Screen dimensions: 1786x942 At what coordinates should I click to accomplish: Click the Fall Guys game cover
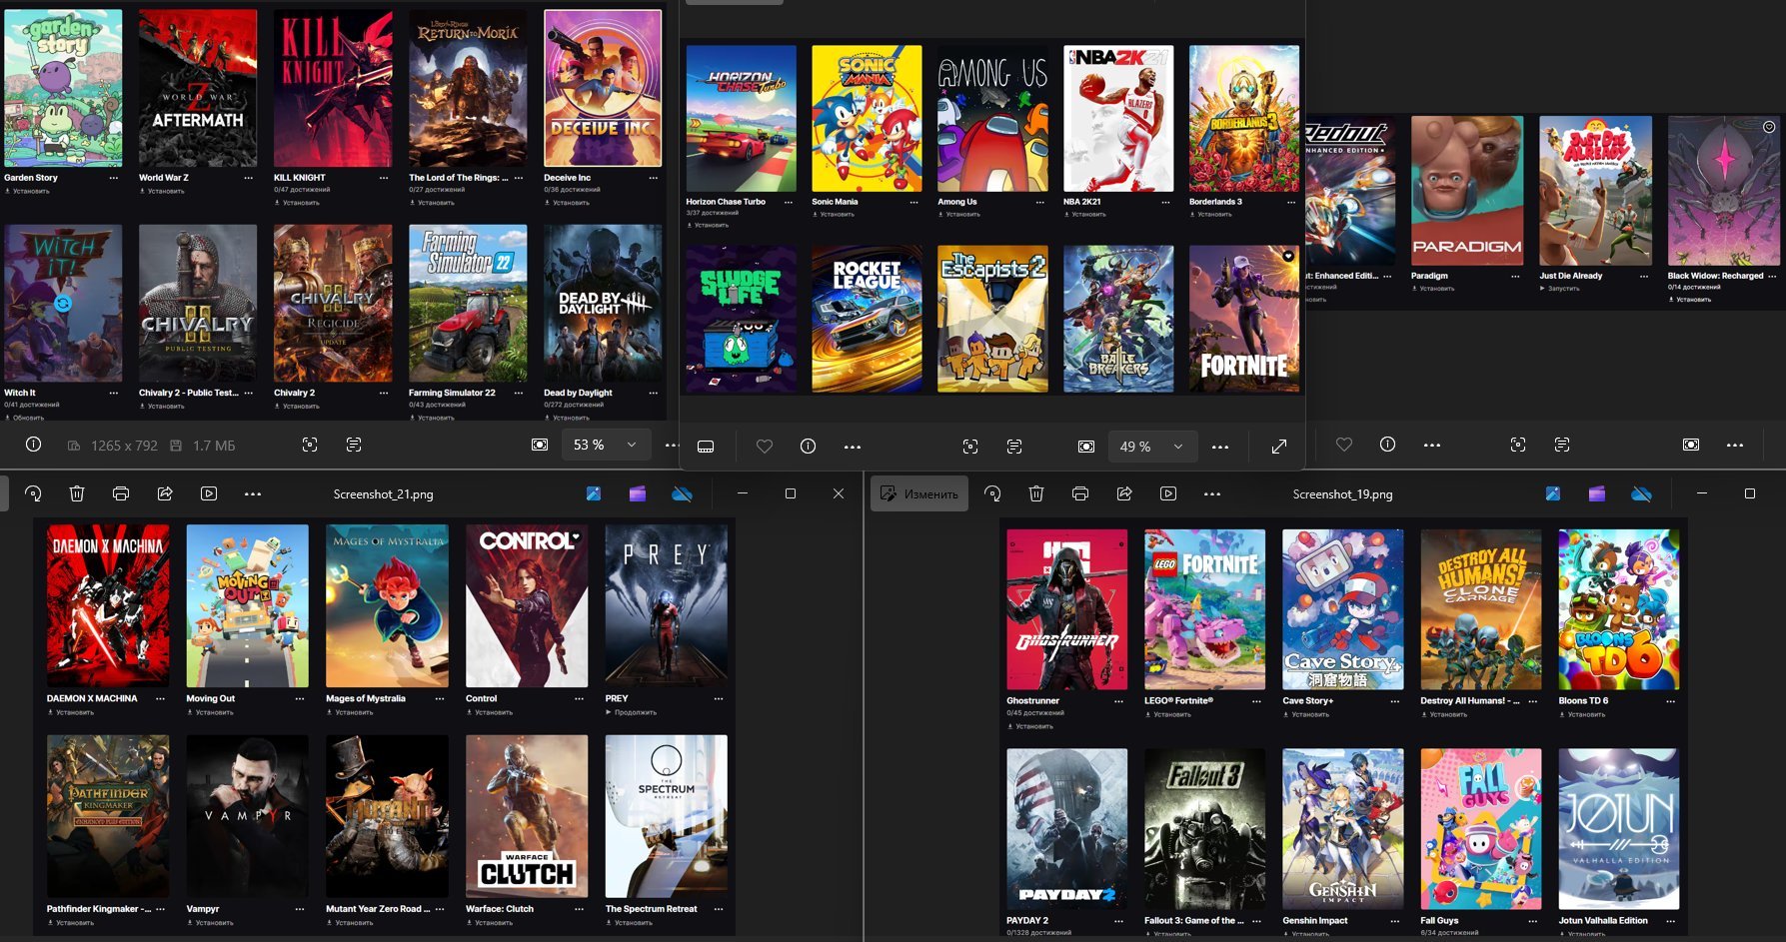coord(1480,829)
